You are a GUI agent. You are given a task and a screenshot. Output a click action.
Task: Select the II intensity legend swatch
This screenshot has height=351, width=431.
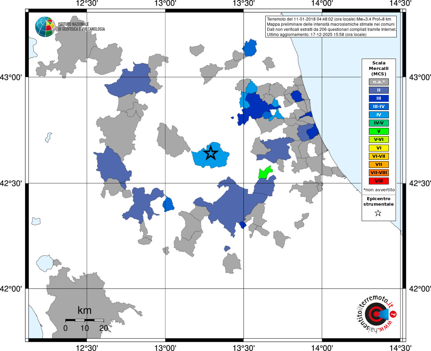[379, 90]
